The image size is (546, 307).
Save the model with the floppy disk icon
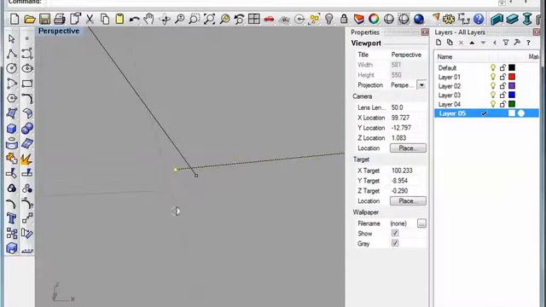point(44,19)
